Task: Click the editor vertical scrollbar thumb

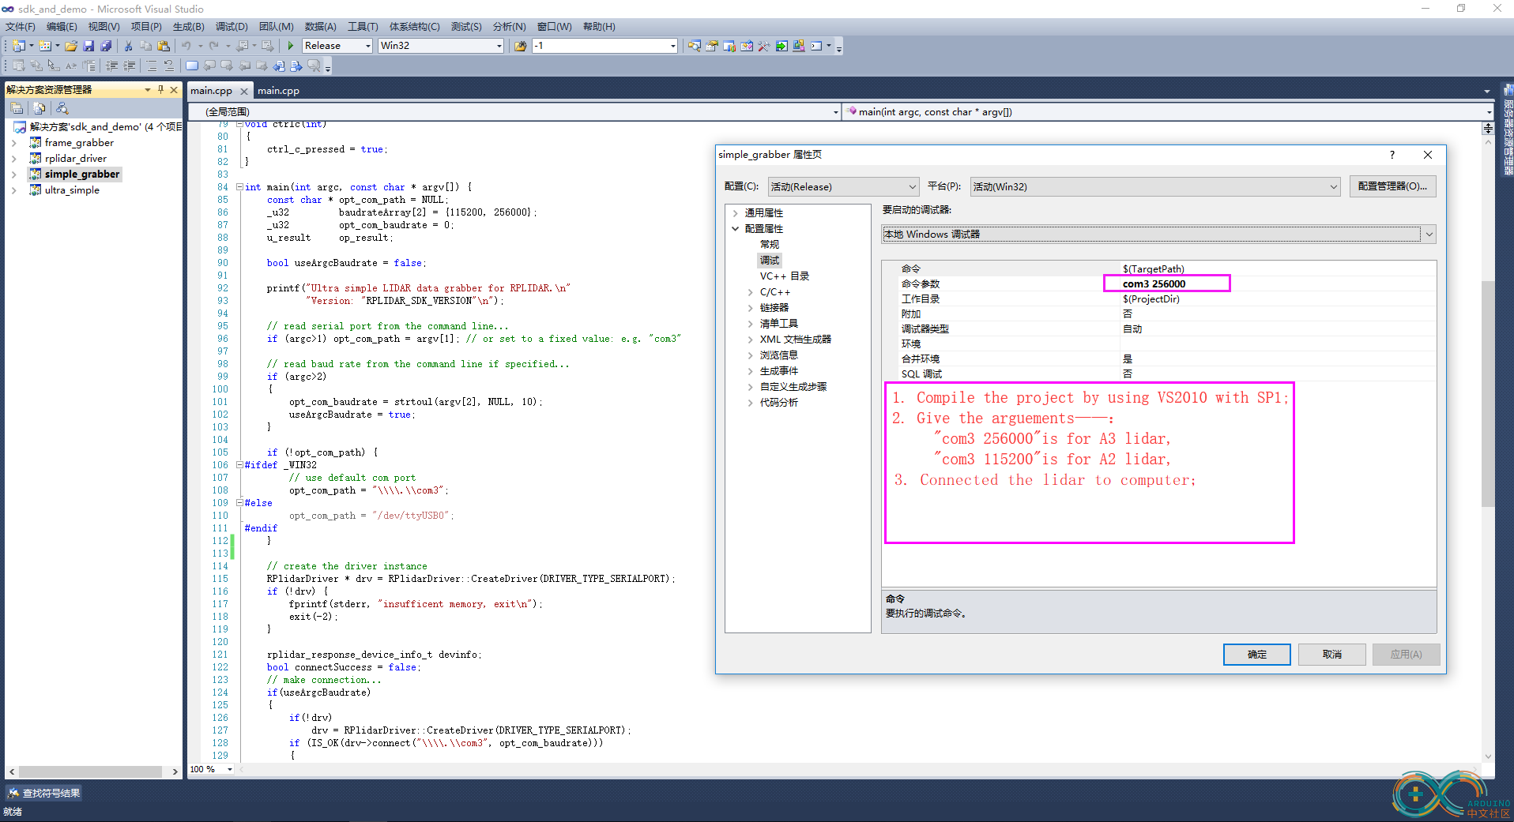Action: click(1488, 393)
